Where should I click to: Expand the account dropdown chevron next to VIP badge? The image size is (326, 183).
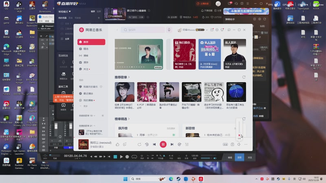(x=207, y=30)
